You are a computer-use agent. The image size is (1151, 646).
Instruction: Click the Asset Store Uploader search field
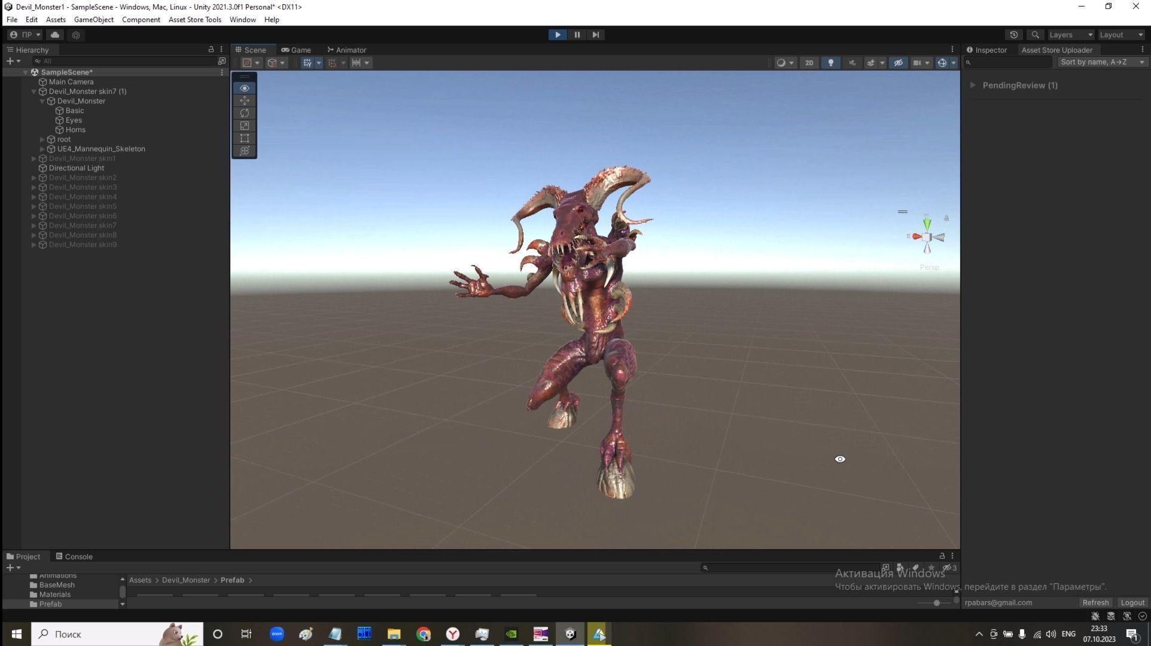click(1008, 62)
